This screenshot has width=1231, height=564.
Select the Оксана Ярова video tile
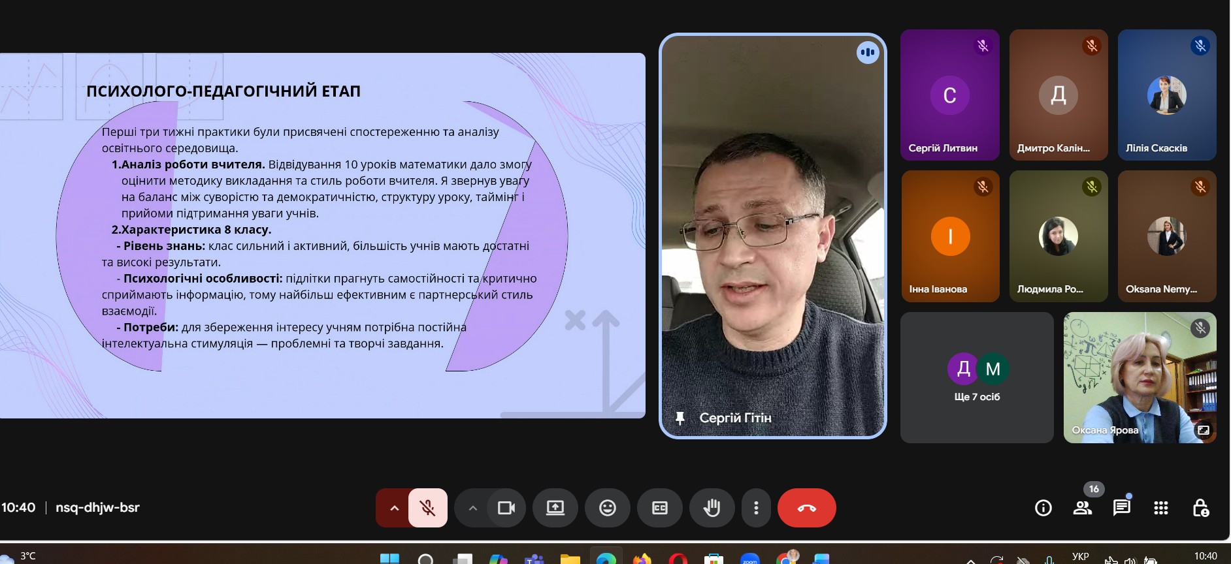pyautogui.click(x=1140, y=378)
